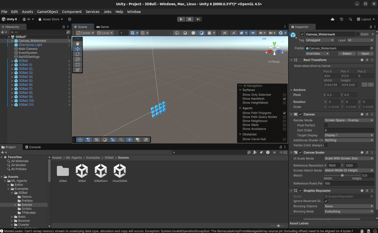The width and height of the screenshot is (378, 233).
Task: Click the prefab Open button
Action: click(365, 54)
